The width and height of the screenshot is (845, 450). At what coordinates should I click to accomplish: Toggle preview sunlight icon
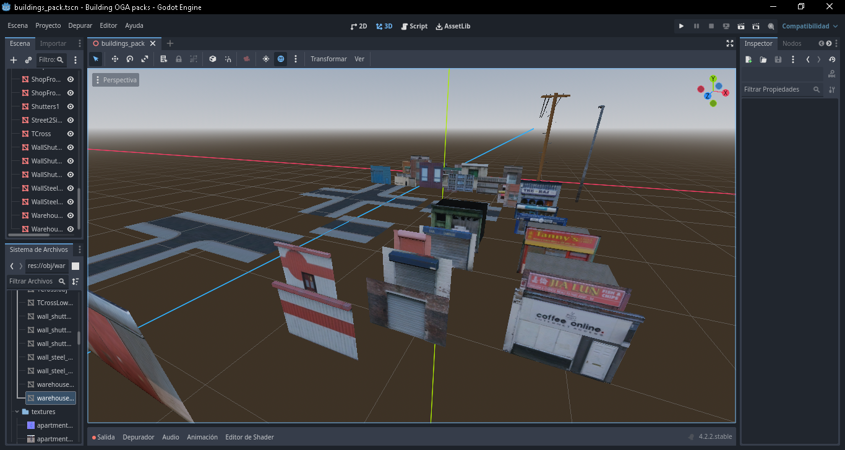[266, 59]
